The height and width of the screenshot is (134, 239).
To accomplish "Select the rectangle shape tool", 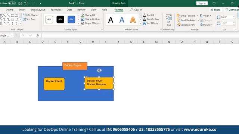I will point(12,16).
